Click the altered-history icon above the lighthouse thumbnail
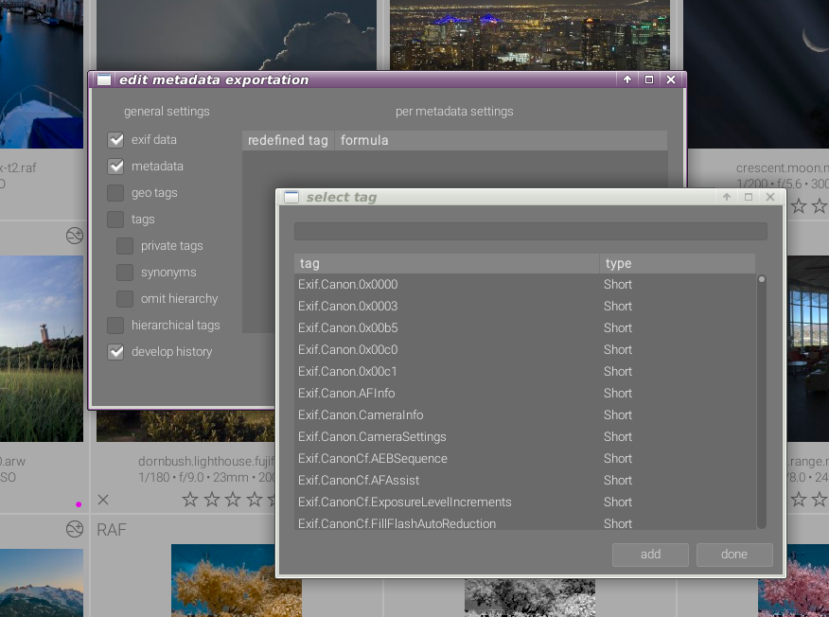 tap(75, 236)
